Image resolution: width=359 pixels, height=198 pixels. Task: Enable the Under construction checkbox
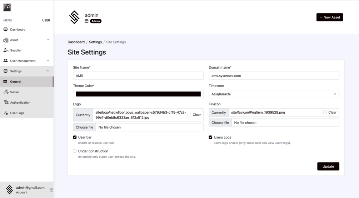point(75,151)
